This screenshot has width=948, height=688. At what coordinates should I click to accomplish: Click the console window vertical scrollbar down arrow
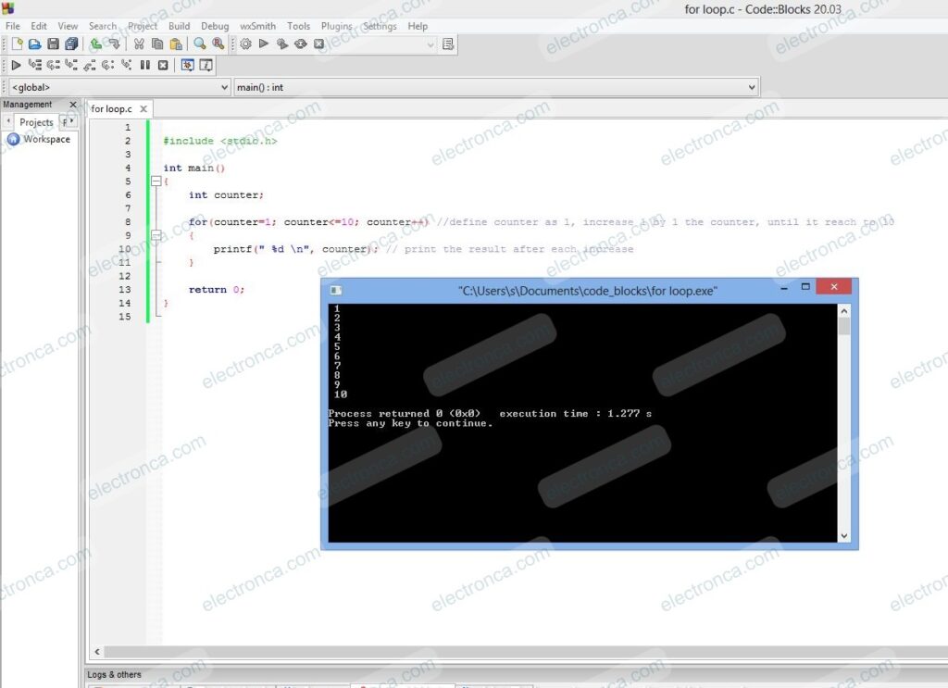click(x=843, y=535)
